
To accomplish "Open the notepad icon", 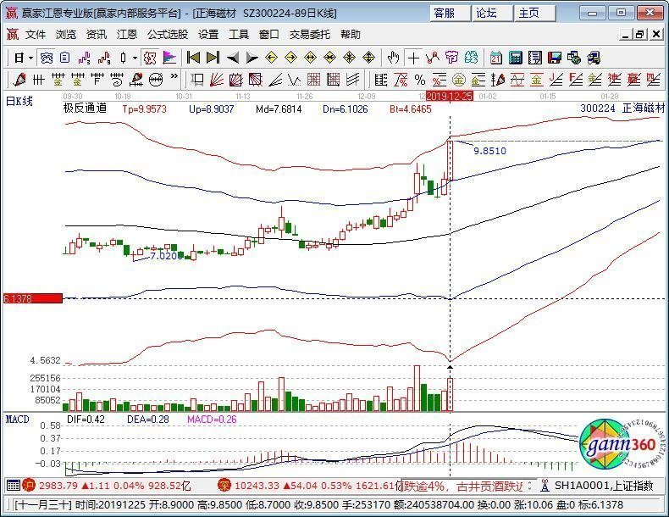I will point(535,58).
